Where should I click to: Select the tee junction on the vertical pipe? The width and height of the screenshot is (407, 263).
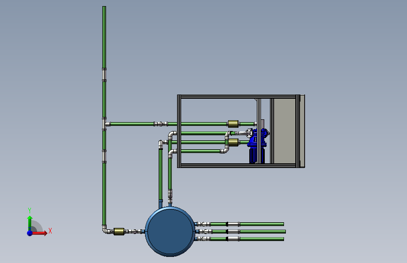(x=105, y=124)
